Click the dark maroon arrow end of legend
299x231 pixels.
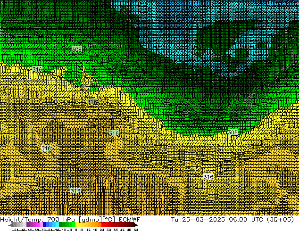[135, 225]
